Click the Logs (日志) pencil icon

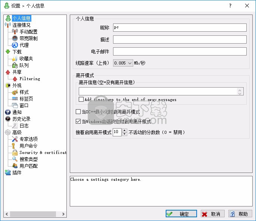point(15,126)
